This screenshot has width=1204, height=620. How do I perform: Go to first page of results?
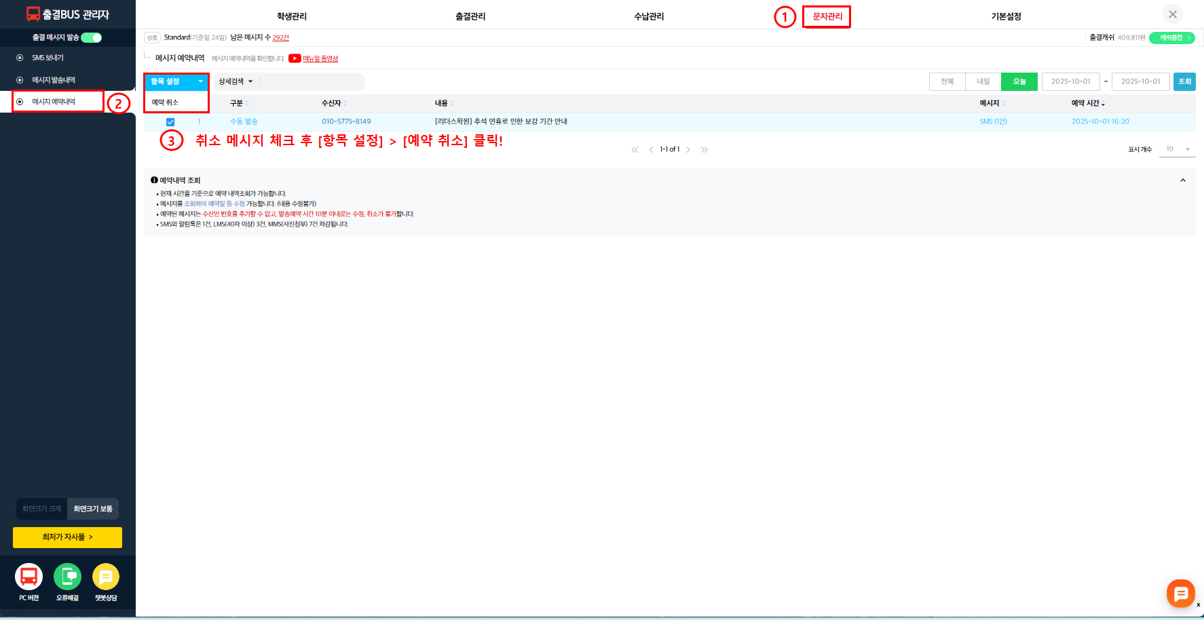coord(635,150)
